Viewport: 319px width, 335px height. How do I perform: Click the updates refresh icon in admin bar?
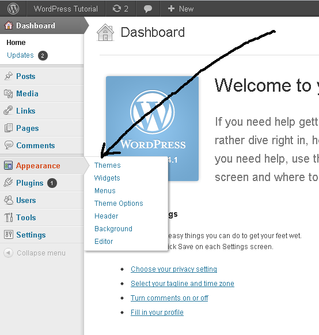(x=117, y=9)
